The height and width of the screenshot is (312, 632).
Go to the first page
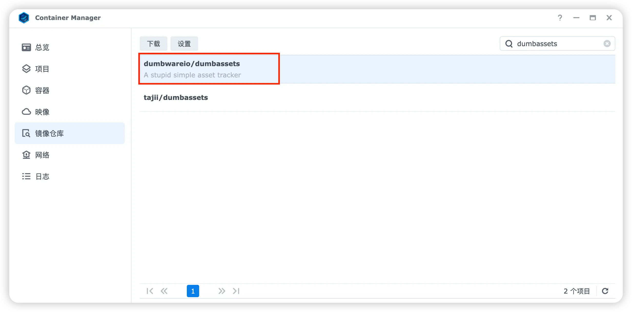click(150, 291)
